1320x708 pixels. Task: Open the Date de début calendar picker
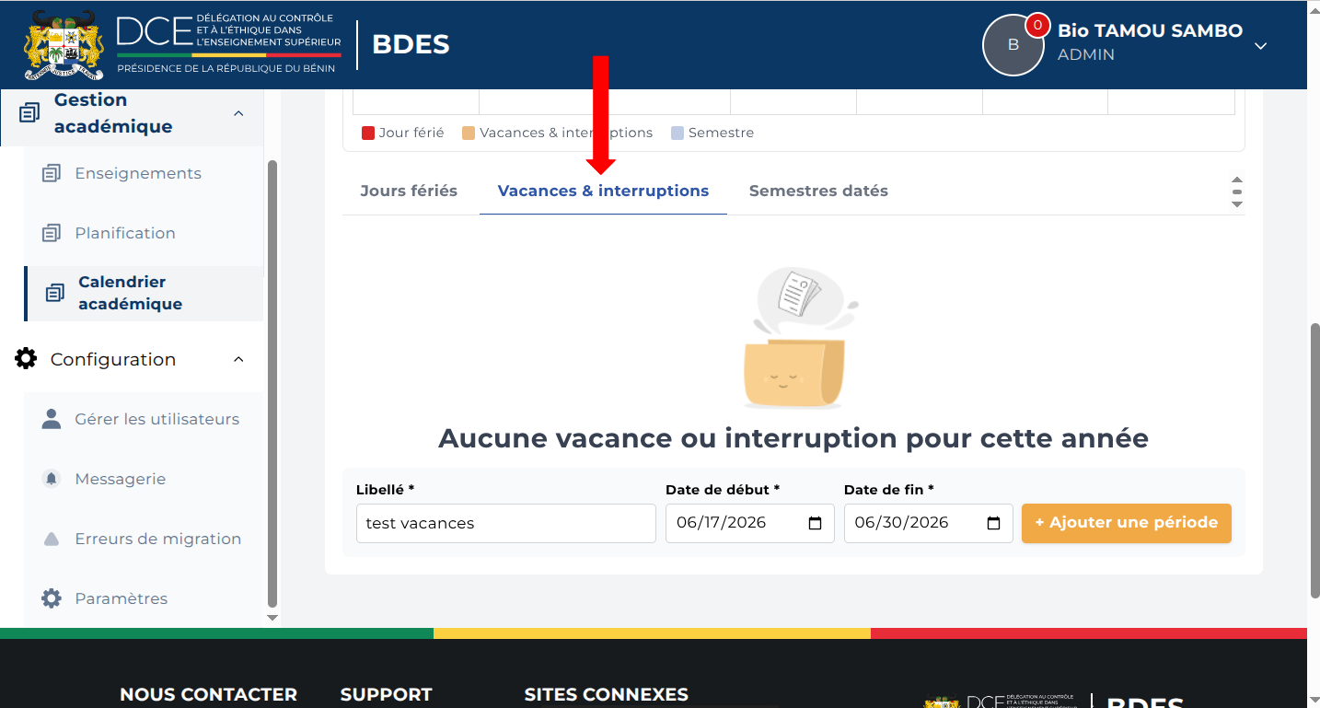(815, 523)
